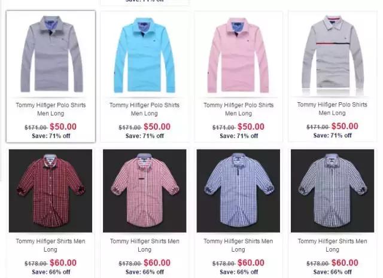Click the title link under the blue checked shirt
383x278 pixels.
(238, 245)
